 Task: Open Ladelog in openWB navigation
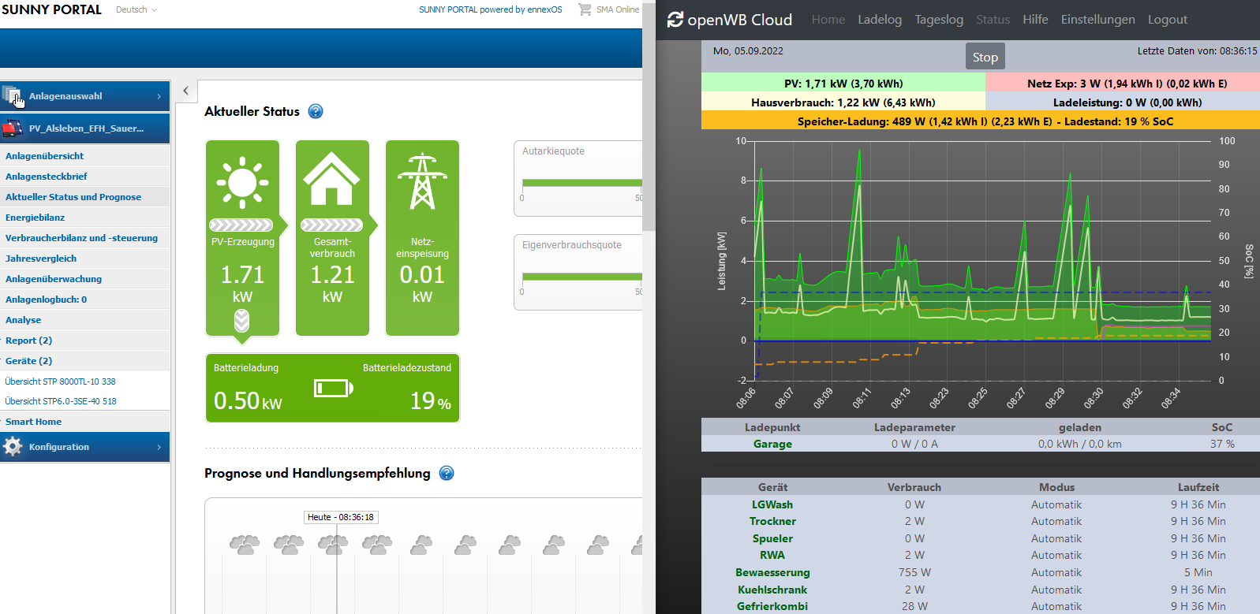[x=879, y=20]
